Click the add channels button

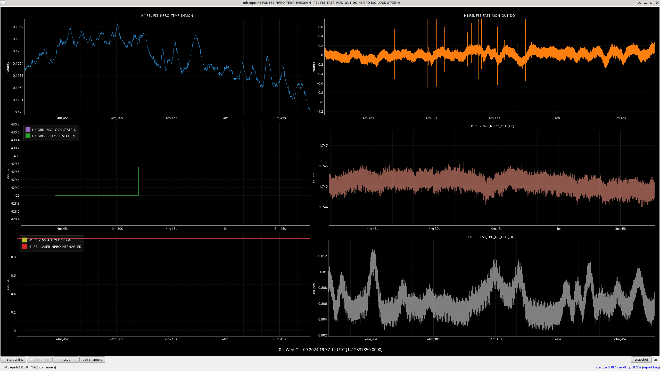click(x=92, y=359)
